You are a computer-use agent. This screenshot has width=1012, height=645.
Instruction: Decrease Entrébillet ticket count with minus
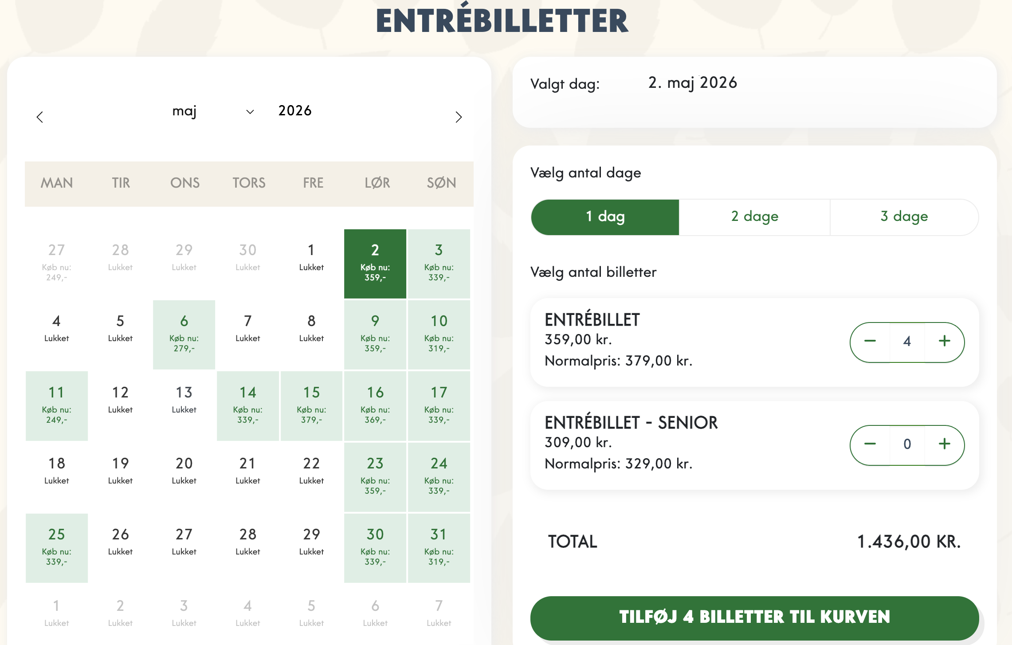click(x=870, y=341)
